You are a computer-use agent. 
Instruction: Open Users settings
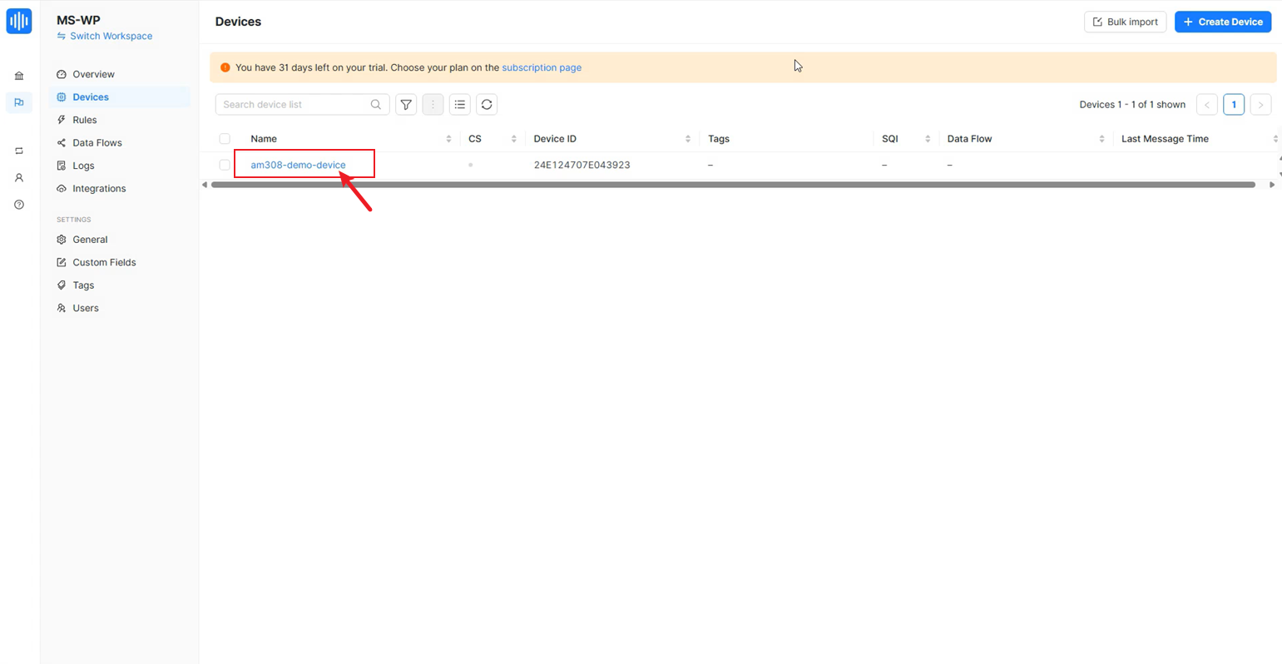pyautogui.click(x=120, y=308)
